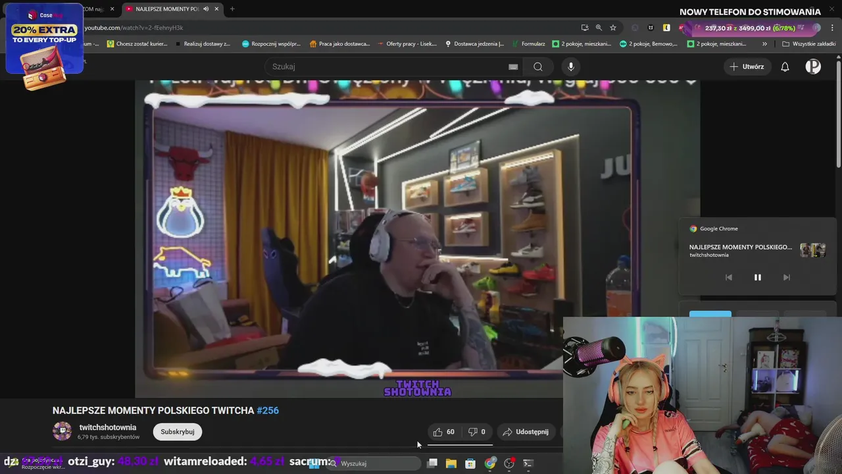Mute the tab via speaker icon

[x=206, y=9]
